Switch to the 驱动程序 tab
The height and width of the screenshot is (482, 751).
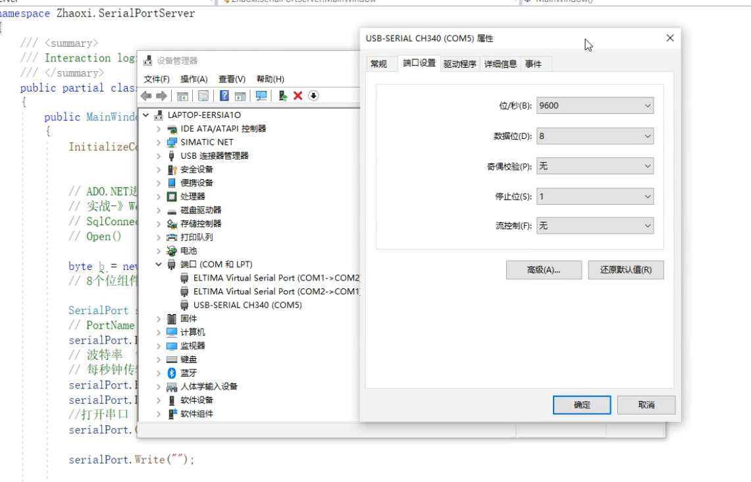click(459, 63)
